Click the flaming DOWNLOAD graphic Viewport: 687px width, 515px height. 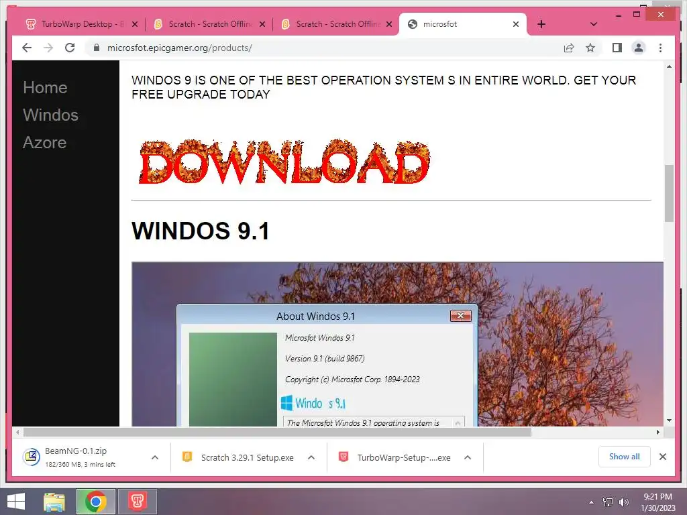pos(284,162)
